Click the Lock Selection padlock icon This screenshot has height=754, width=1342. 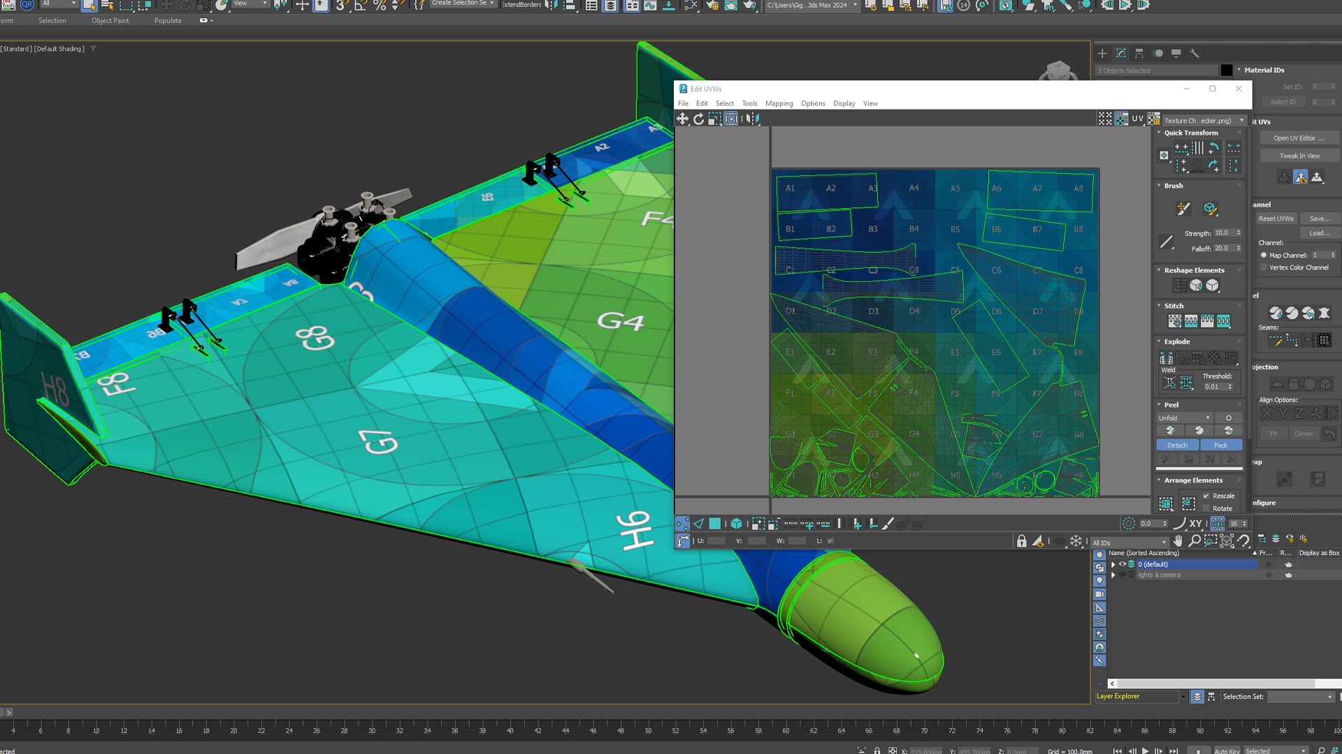point(1021,541)
